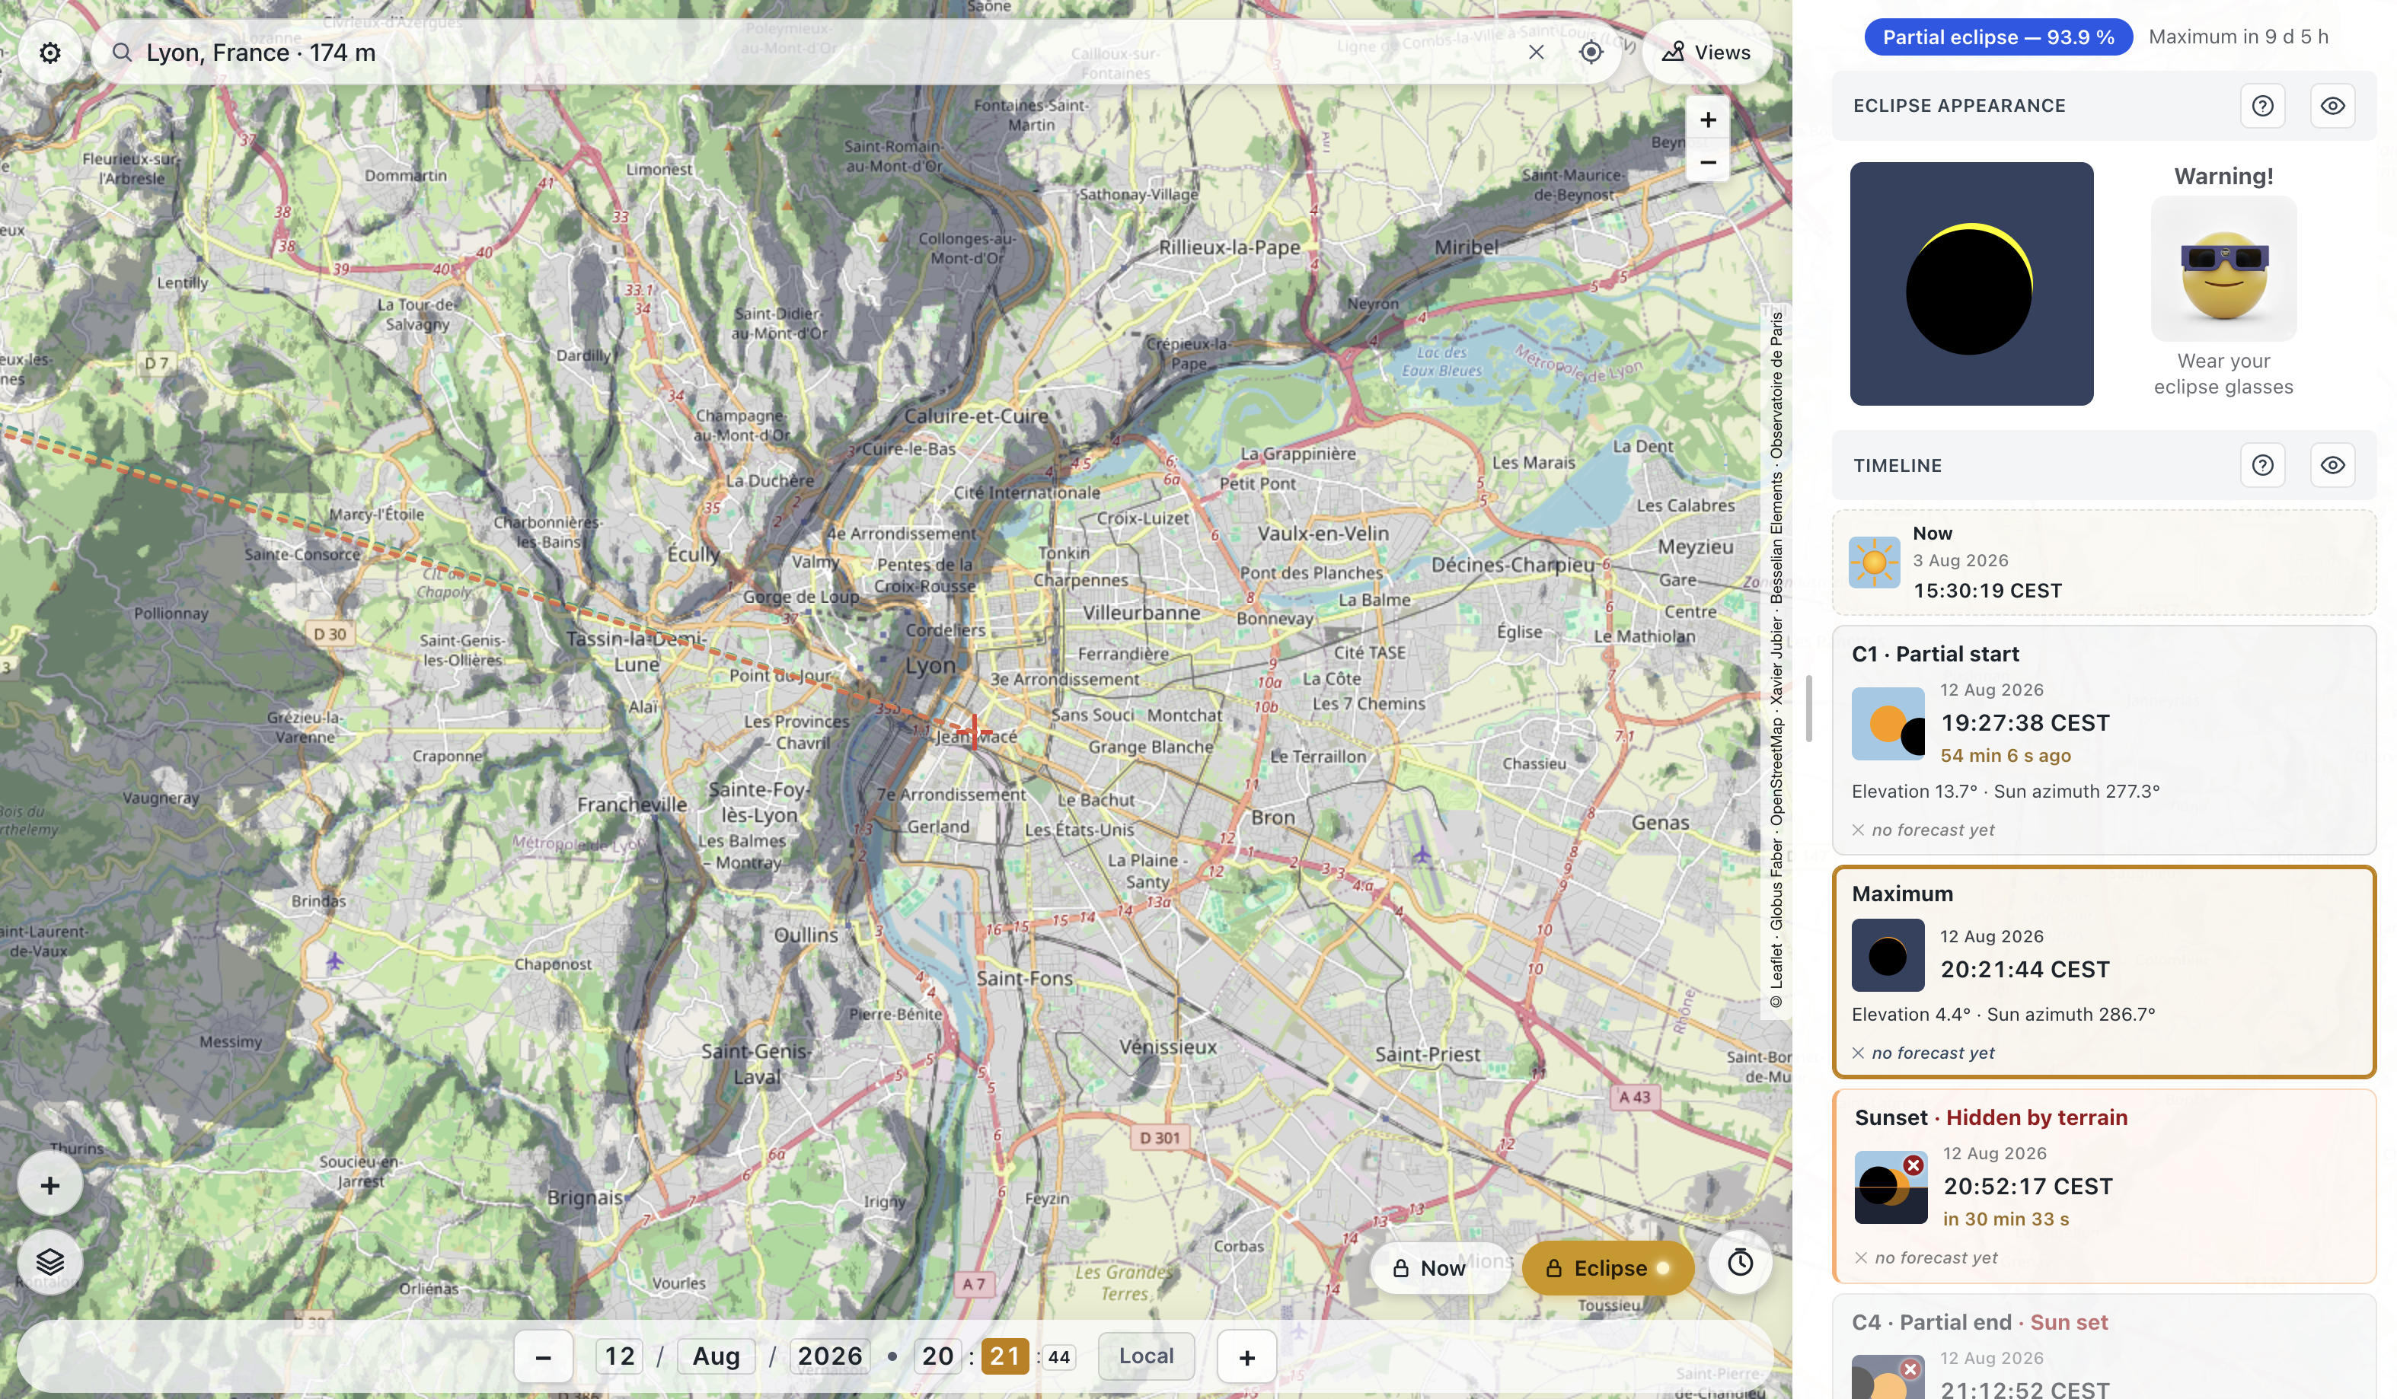Viewport: 2397px width, 1399px height.
Task: Increase time with the plus stepper
Action: [x=1247, y=1356]
